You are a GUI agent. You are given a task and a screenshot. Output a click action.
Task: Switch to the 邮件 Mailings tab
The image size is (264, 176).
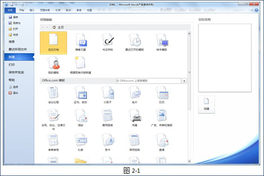68,10
